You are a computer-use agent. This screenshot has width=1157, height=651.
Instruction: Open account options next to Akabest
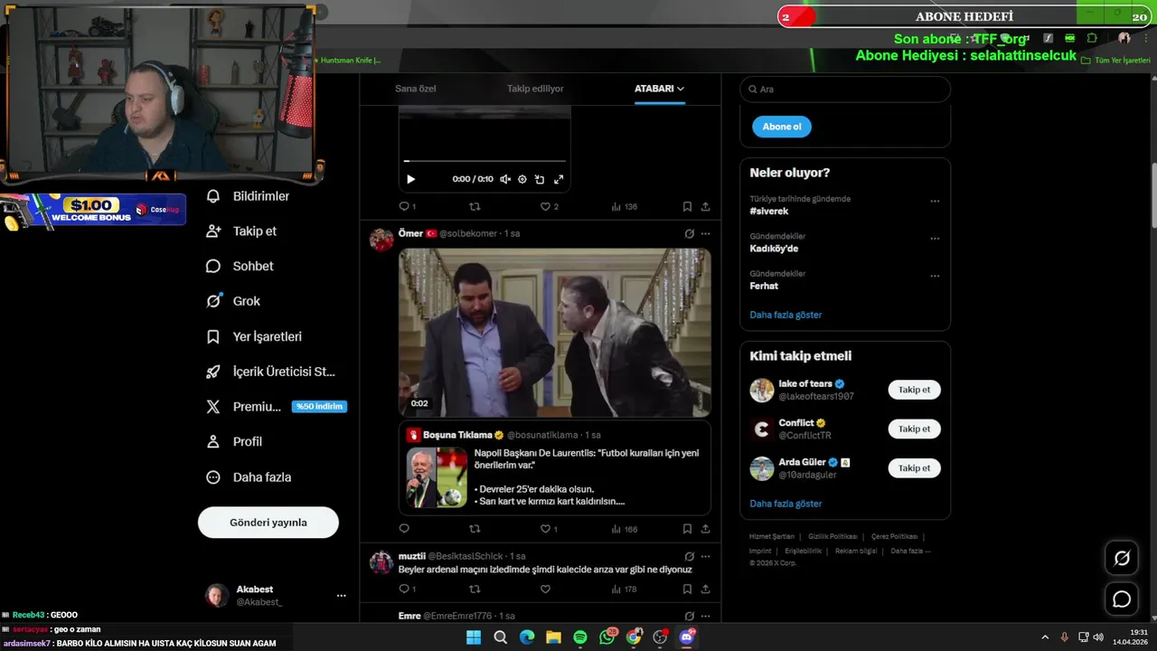[341, 596]
